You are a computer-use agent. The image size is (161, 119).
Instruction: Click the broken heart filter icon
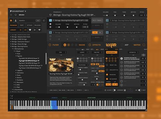pos(39,30)
